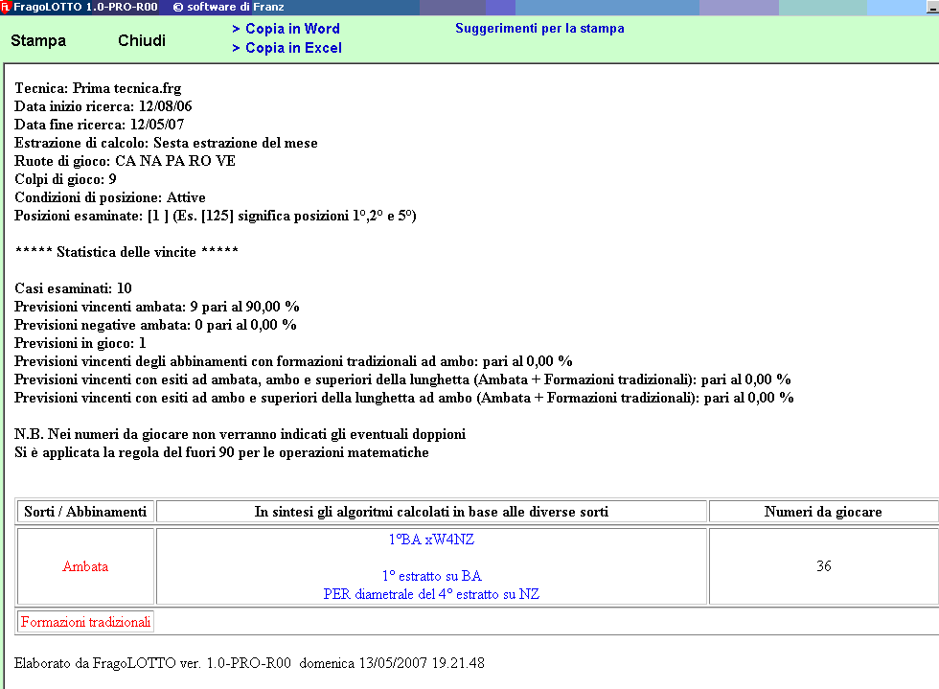This screenshot has width=939, height=689.
Task: Click the Statistica delle vincite heading
Action: [126, 252]
